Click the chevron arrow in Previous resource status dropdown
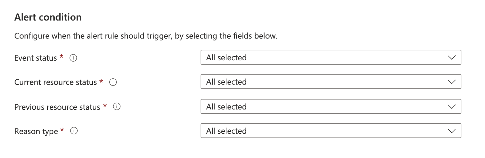 [451, 107]
